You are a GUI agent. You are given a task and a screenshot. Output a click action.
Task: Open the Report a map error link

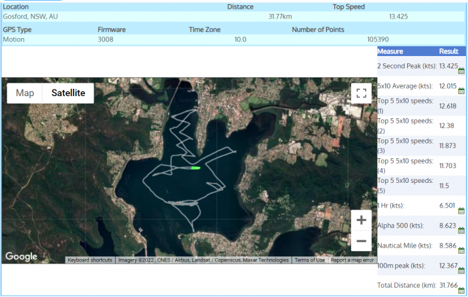tap(352, 260)
